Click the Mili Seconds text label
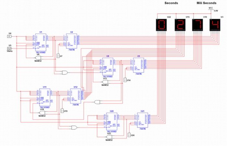Image resolution: width=227 pixels, height=146 pixels. pyautogui.click(x=207, y=3)
